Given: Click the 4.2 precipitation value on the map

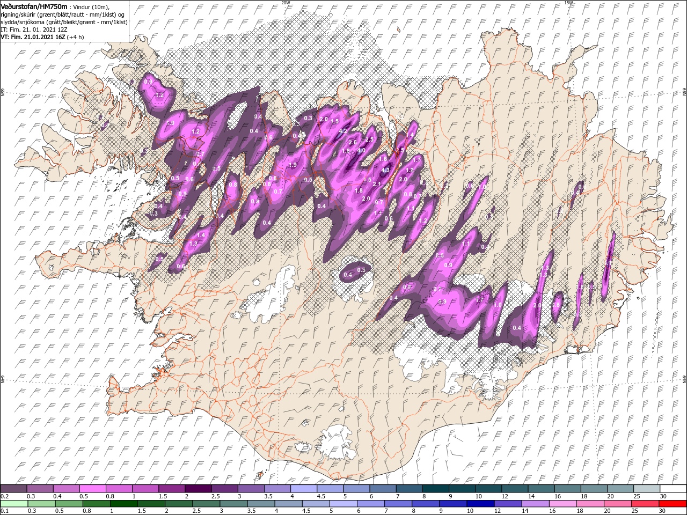Looking at the screenshot, I should (343, 131).
